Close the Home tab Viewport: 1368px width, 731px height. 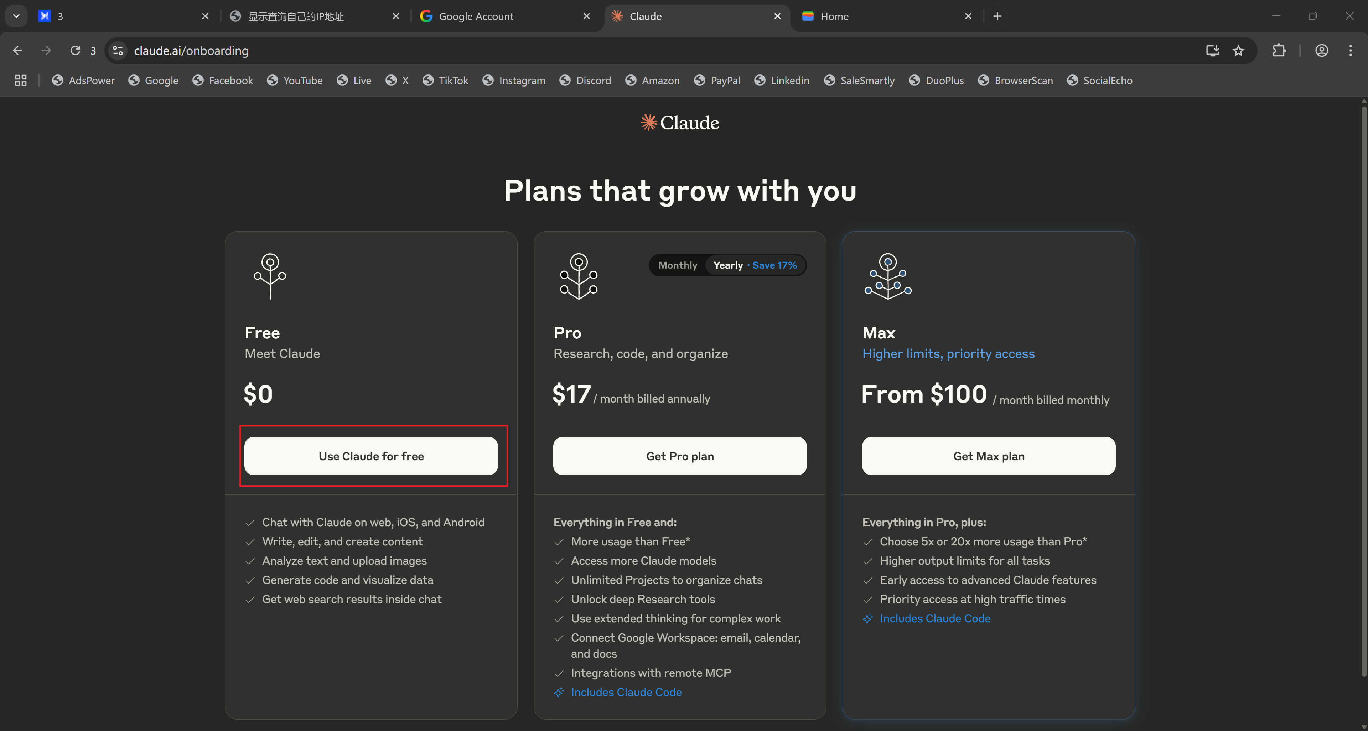pos(968,16)
